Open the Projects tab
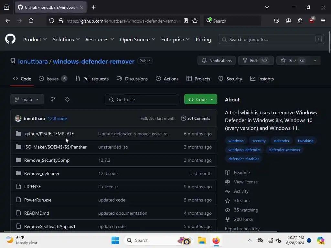The image size is (331, 248). coord(198,79)
